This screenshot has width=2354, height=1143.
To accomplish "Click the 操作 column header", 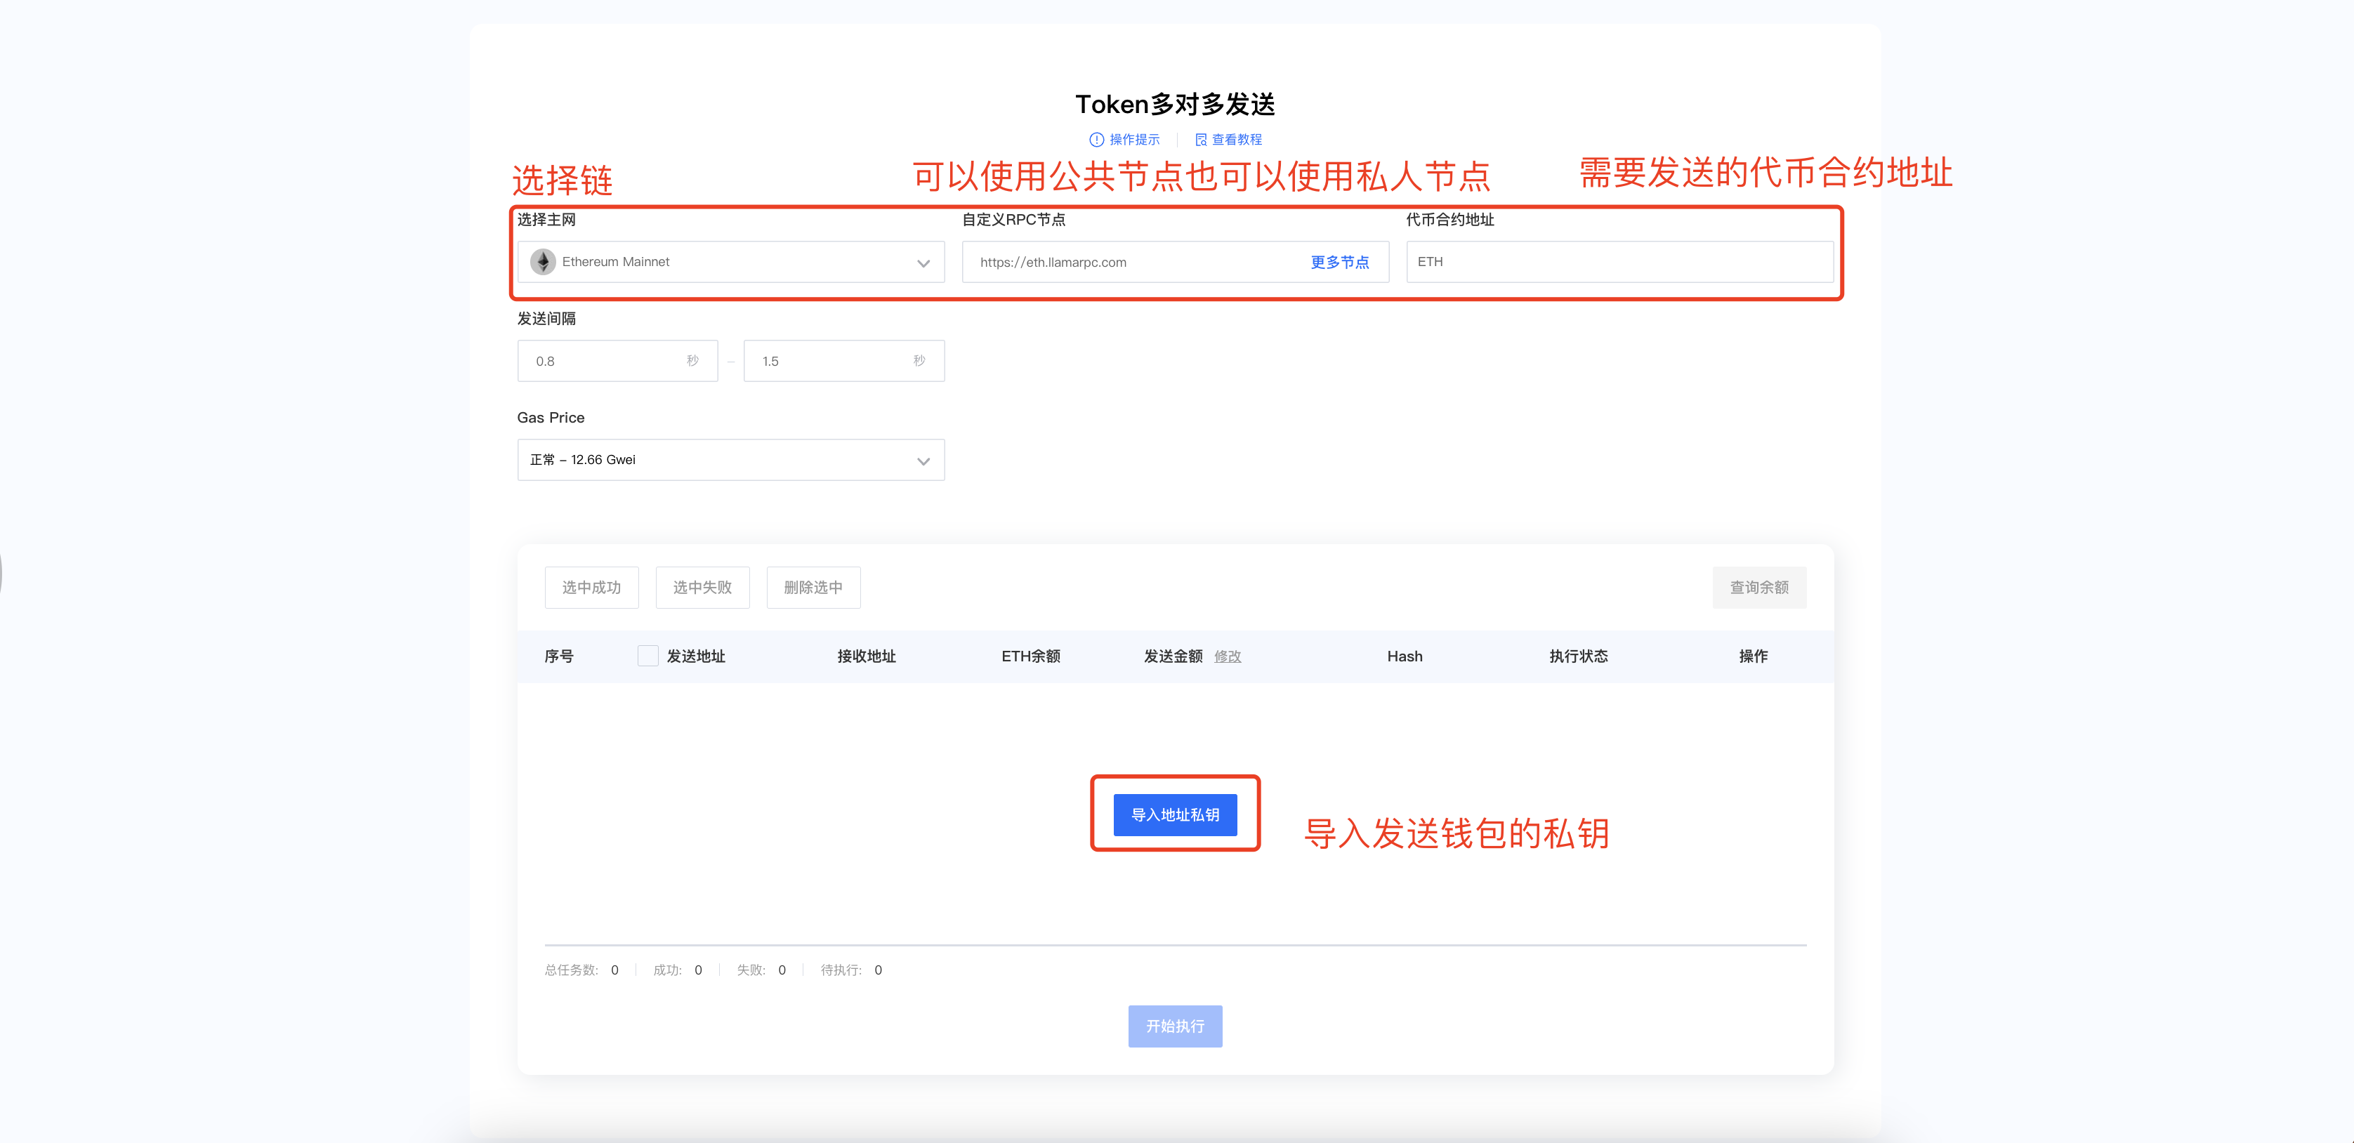I will pos(1753,657).
